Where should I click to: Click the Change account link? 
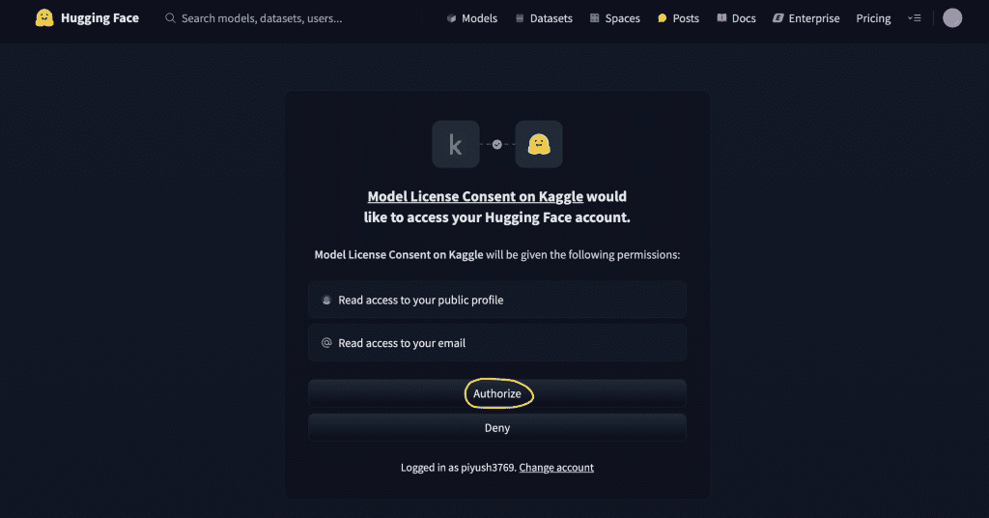coord(556,468)
